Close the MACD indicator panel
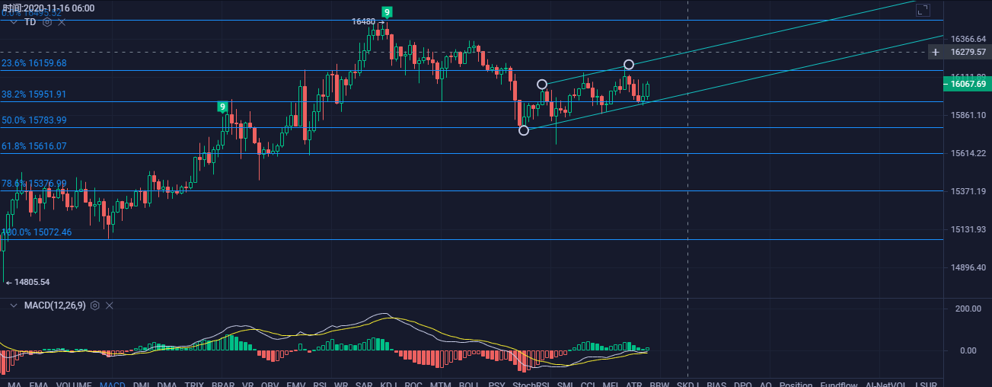The width and height of the screenshot is (992, 387). pos(110,305)
